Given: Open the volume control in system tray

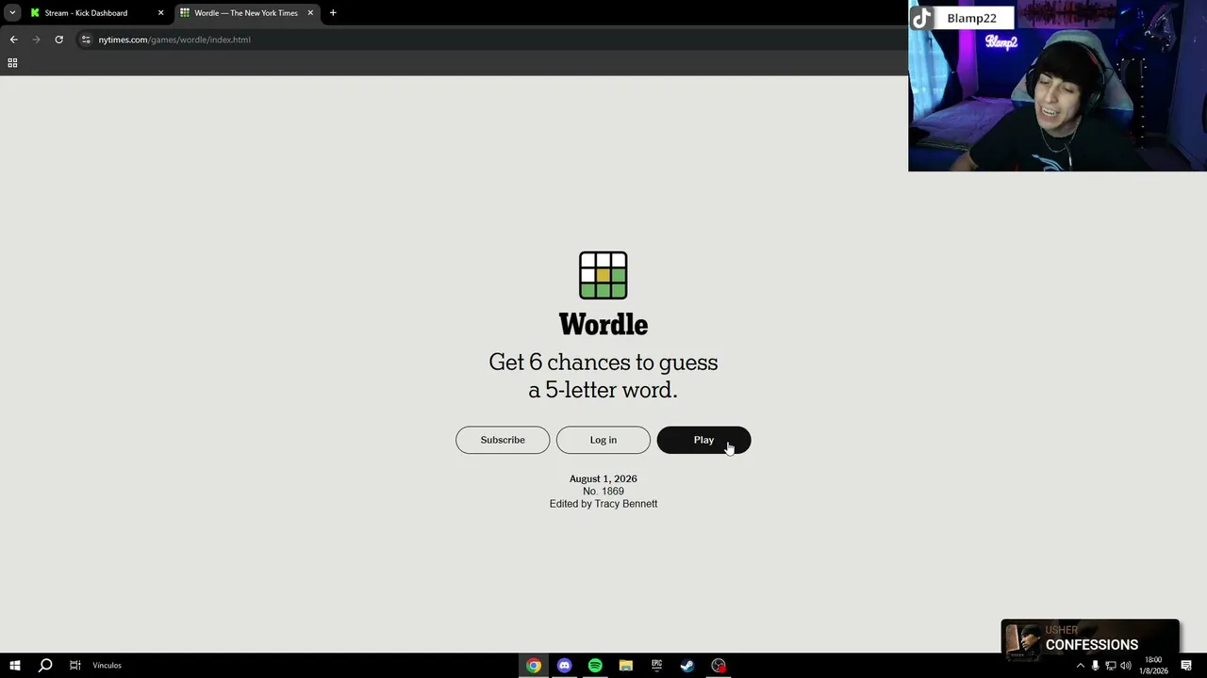Looking at the screenshot, I should [x=1126, y=666].
